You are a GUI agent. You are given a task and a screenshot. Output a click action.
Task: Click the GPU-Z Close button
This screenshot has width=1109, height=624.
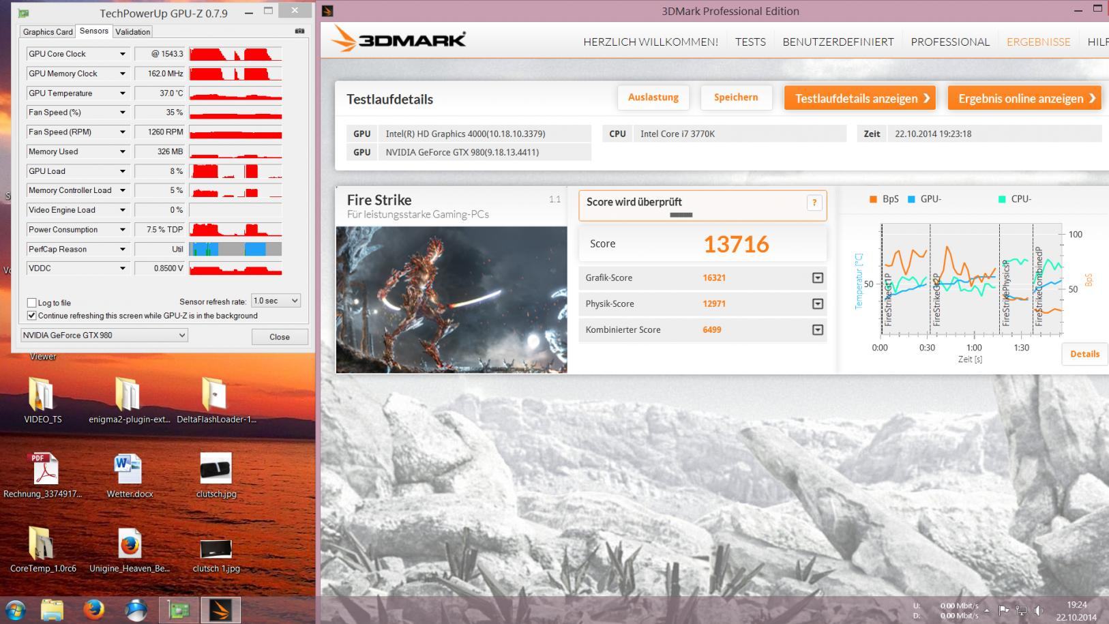280,337
